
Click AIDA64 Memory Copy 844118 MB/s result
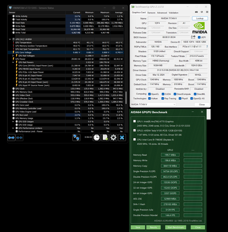170,166
